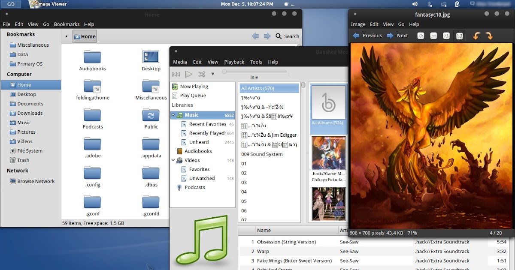Screen dimensions: 515x270
Task: Open the Playback menu in Banshee
Action: (234, 62)
